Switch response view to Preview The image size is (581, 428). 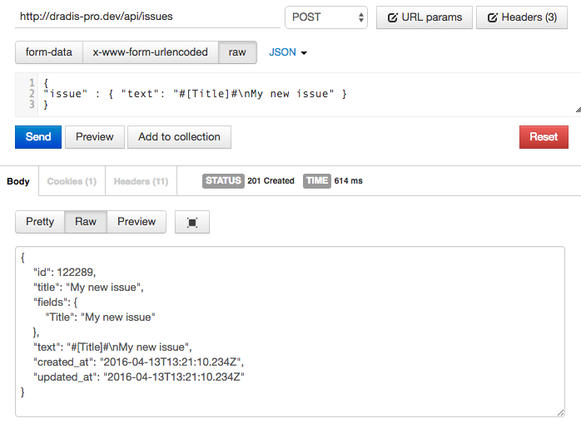click(x=137, y=222)
